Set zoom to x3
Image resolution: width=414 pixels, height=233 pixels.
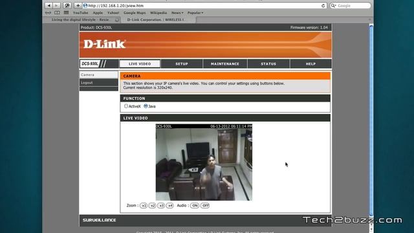pos(161,206)
